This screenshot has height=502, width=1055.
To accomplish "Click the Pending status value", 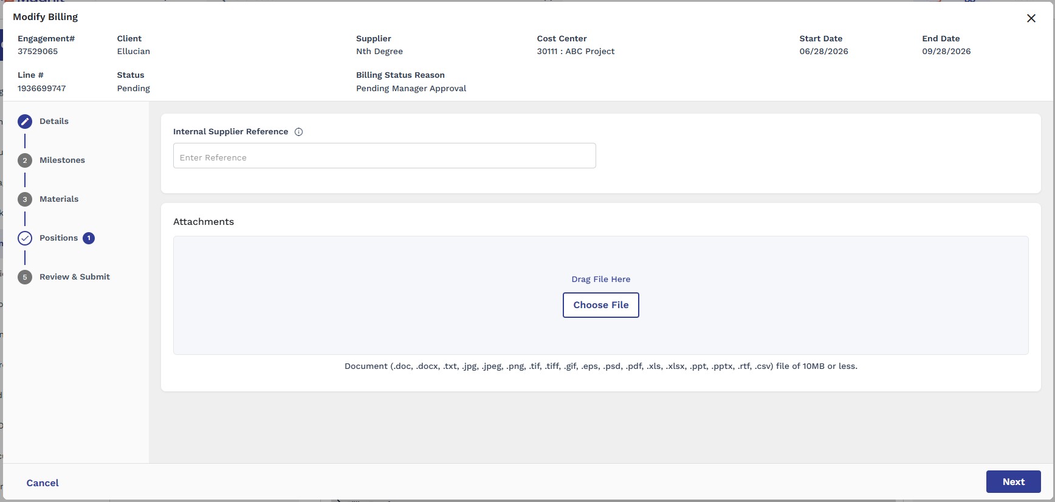I will click(x=134, y=89).
